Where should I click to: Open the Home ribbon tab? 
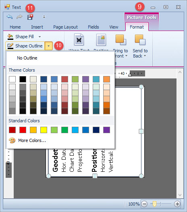pyautogui.click(x=15, y=27)
